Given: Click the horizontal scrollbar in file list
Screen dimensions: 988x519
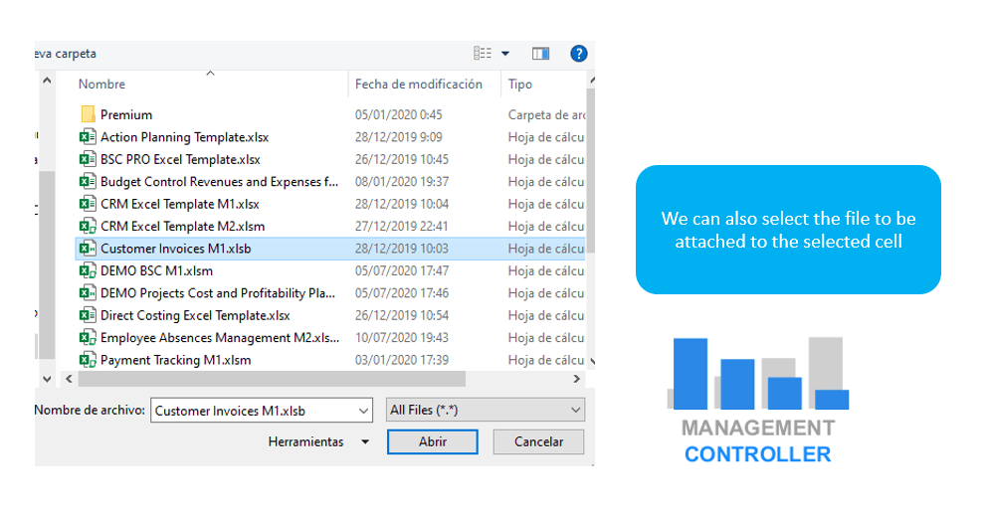Looking at the screenshot, I should click(x=271, y=379).
